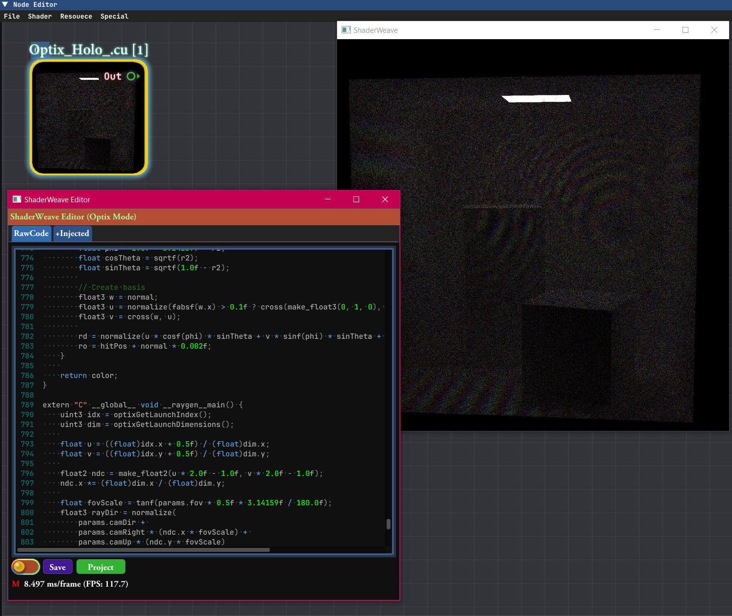
Task: Click the ShaderWeave Editor title bar icon
Action: point(16,199)
